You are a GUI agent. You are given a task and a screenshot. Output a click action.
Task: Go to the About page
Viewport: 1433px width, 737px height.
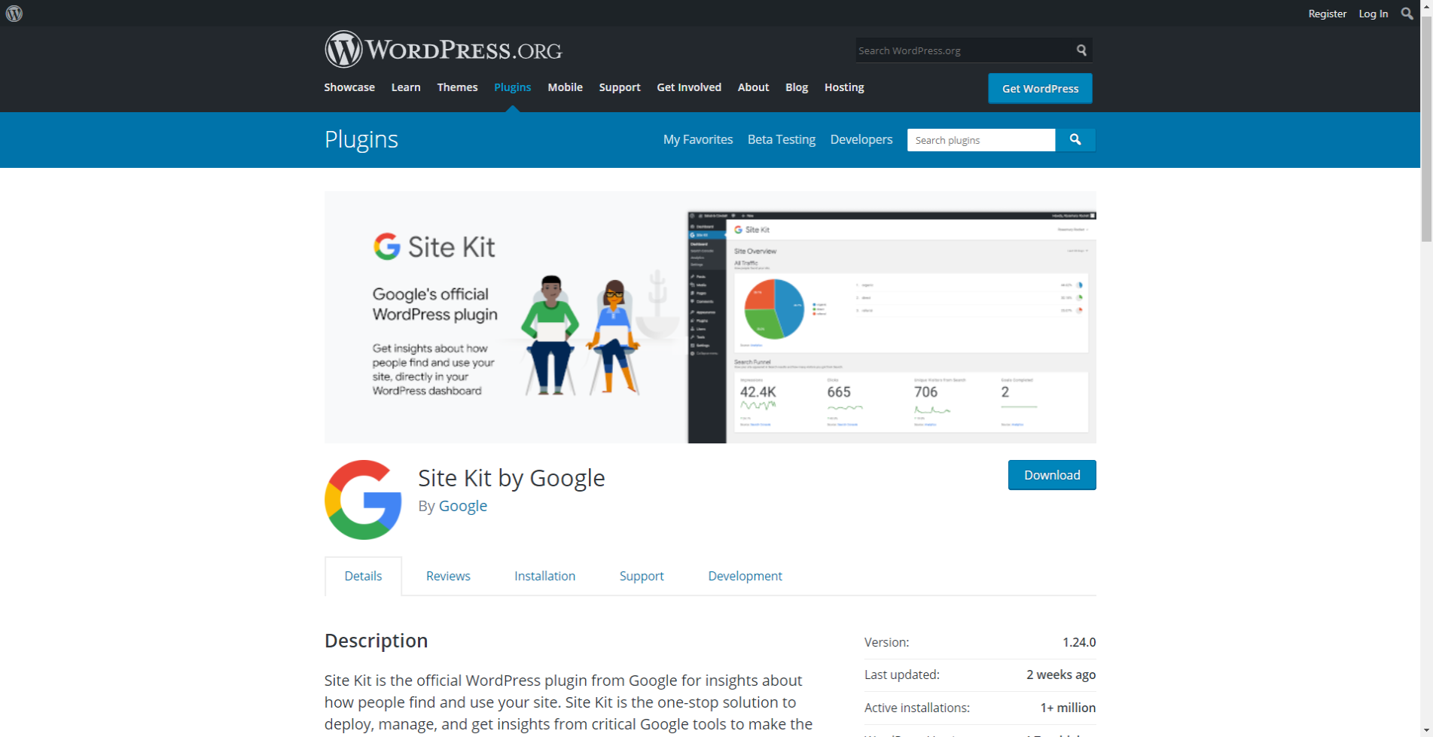click(x=753, y=87)
